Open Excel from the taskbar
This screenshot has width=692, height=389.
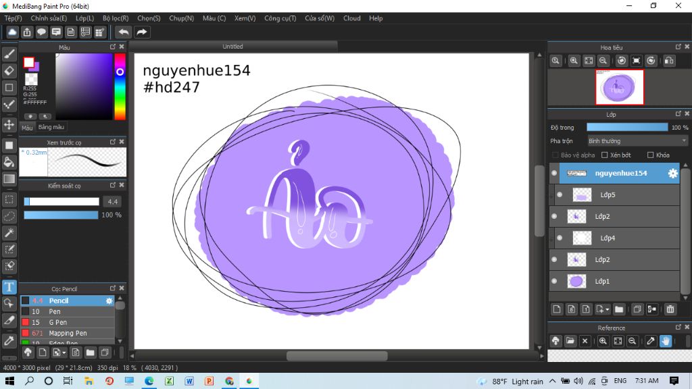(x=170, y=381)
